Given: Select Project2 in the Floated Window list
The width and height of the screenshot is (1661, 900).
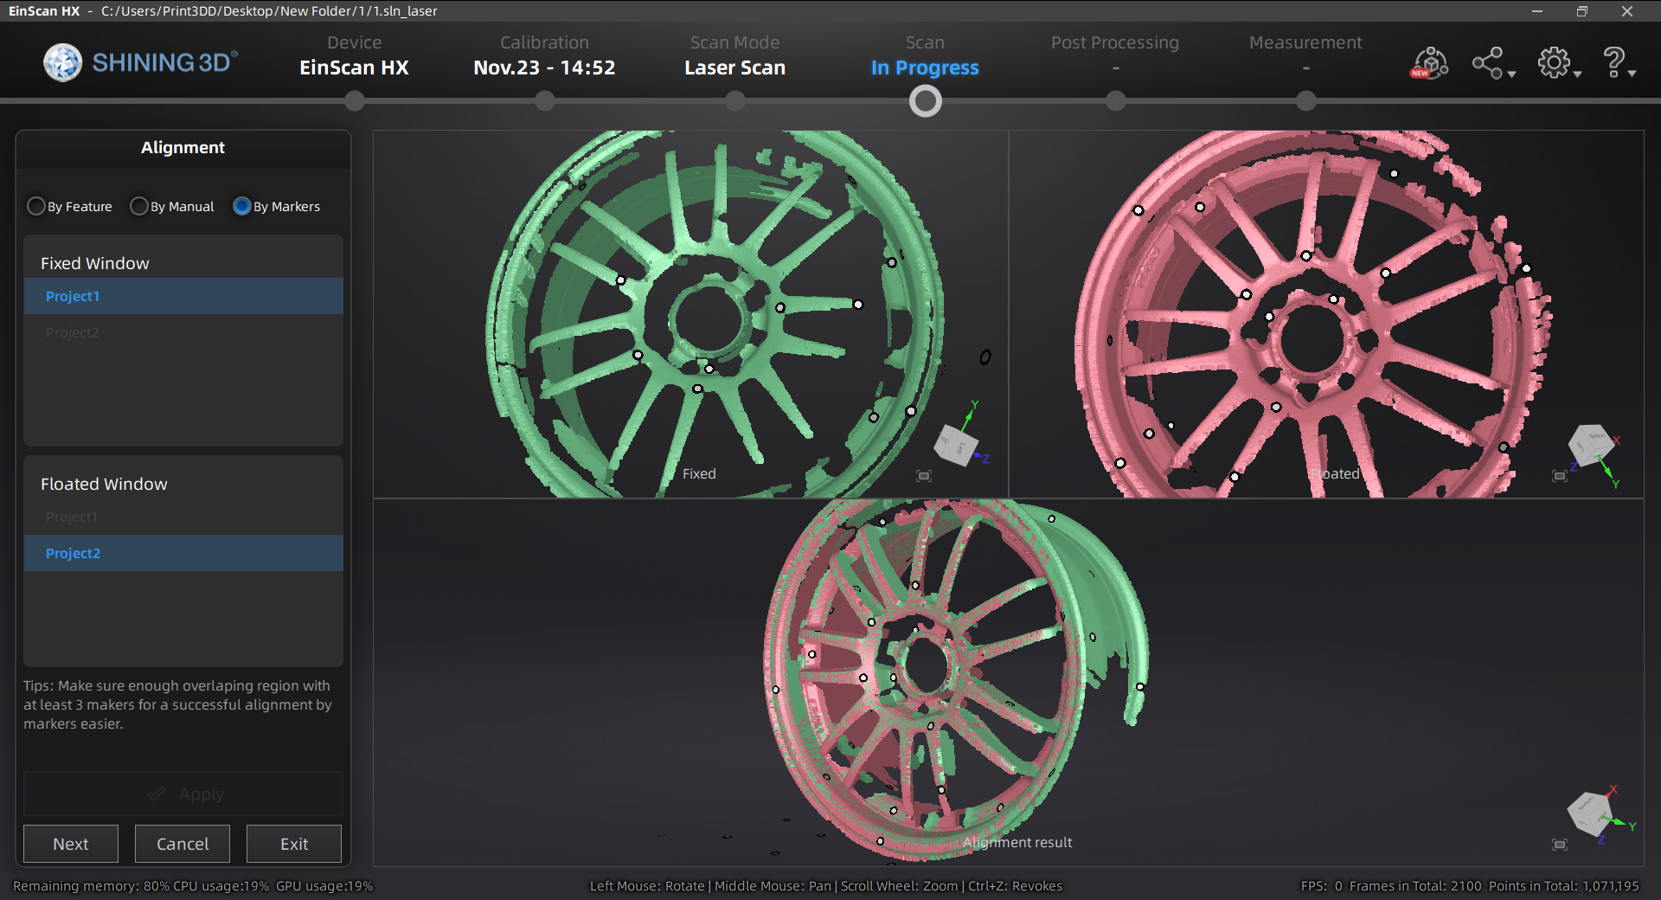Looking at the screenshot, I should pyautogui.click(x=183, y=553).
